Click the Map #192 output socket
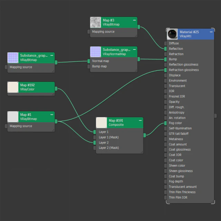Image resolution: width=221 pixels, height=221 pixels. 56,89
